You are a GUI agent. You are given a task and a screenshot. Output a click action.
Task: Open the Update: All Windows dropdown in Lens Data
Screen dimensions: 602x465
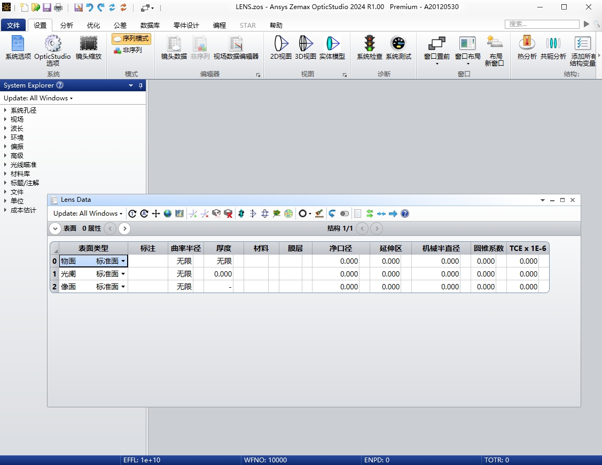point(88,214)
